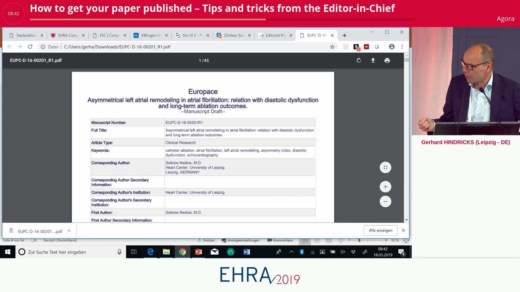
Task: Zoom out on the PDF page
Action: coord(385,201)
